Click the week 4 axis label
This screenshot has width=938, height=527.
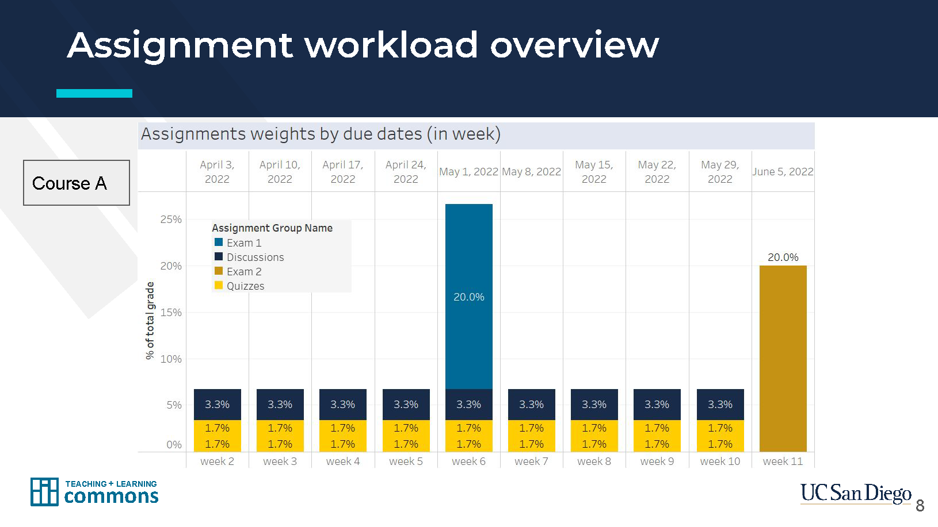click(x=343, y=461)
